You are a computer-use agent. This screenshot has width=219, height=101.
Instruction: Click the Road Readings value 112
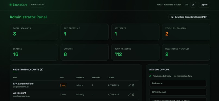coord(118,54)
